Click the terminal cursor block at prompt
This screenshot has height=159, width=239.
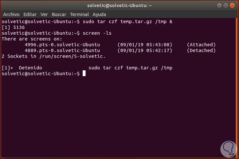(x=84, y=74)
